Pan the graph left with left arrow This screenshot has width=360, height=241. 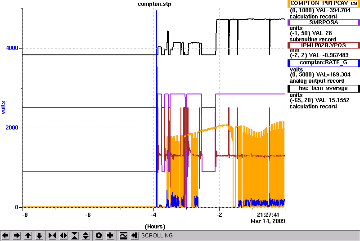point(5,236)
